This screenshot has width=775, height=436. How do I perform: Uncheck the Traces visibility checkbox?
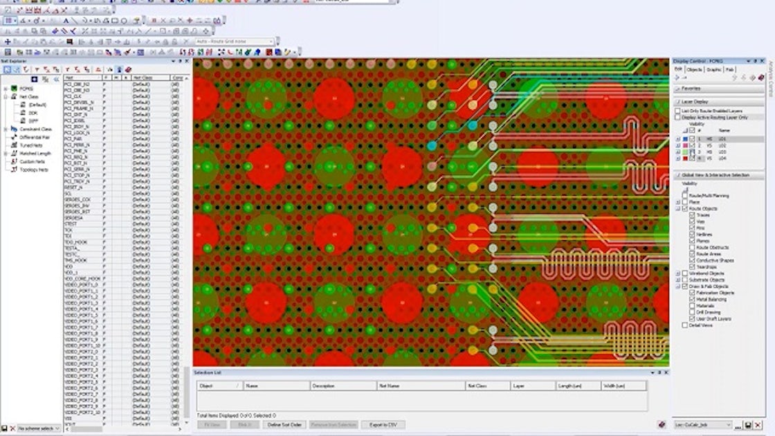click(x=692, y=215)
